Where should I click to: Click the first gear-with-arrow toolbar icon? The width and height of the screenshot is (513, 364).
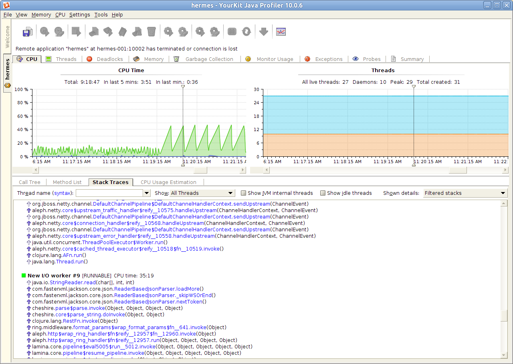point(168,32)
